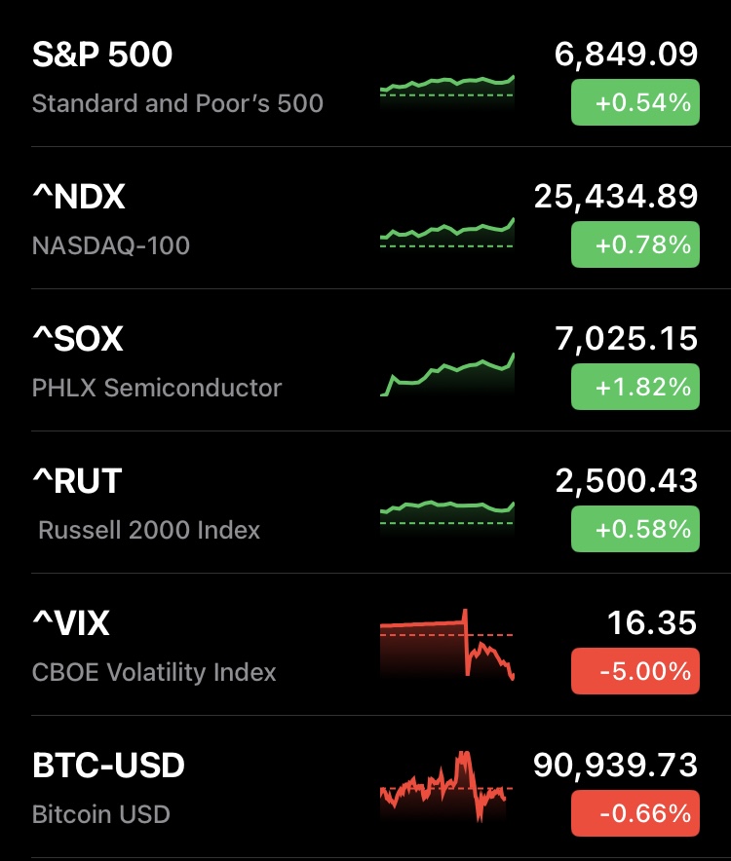731x861 pixels.
Task: Open the NASDAQ-100 mini chart
Action: point(447,232)
